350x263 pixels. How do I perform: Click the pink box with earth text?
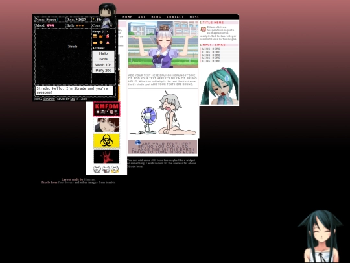click(163, 147)
